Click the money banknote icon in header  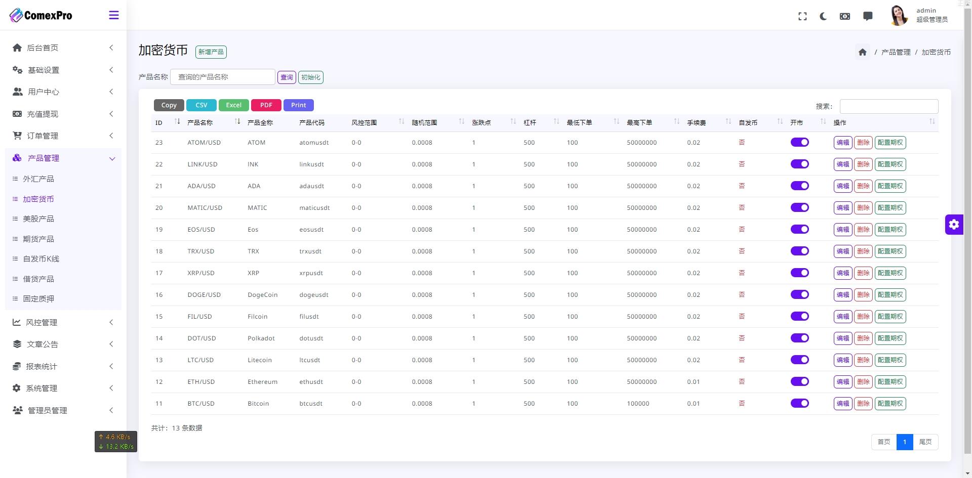(x=845, y=16)
